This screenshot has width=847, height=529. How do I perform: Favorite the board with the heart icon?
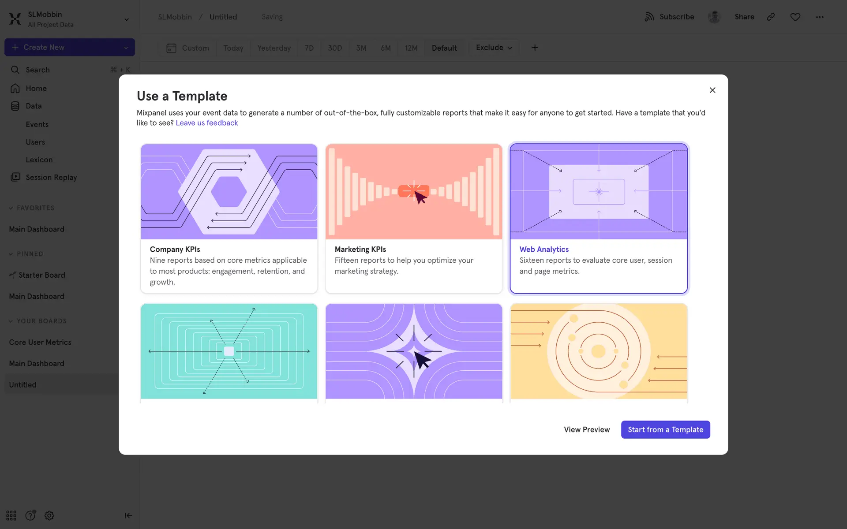point(795,17)
